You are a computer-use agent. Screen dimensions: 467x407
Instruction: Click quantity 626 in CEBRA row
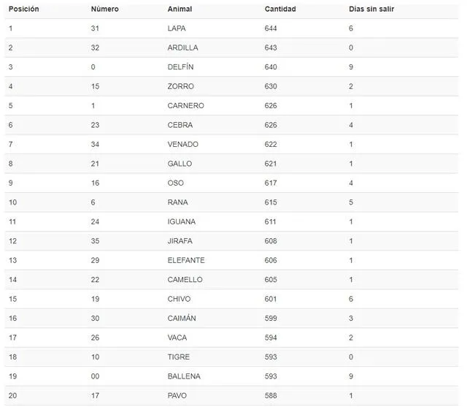click(x=271, y=125)
